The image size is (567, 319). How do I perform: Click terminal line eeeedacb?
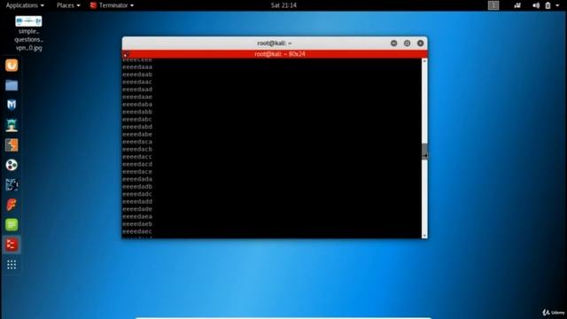pyautogui.click(x=137, y=150)
